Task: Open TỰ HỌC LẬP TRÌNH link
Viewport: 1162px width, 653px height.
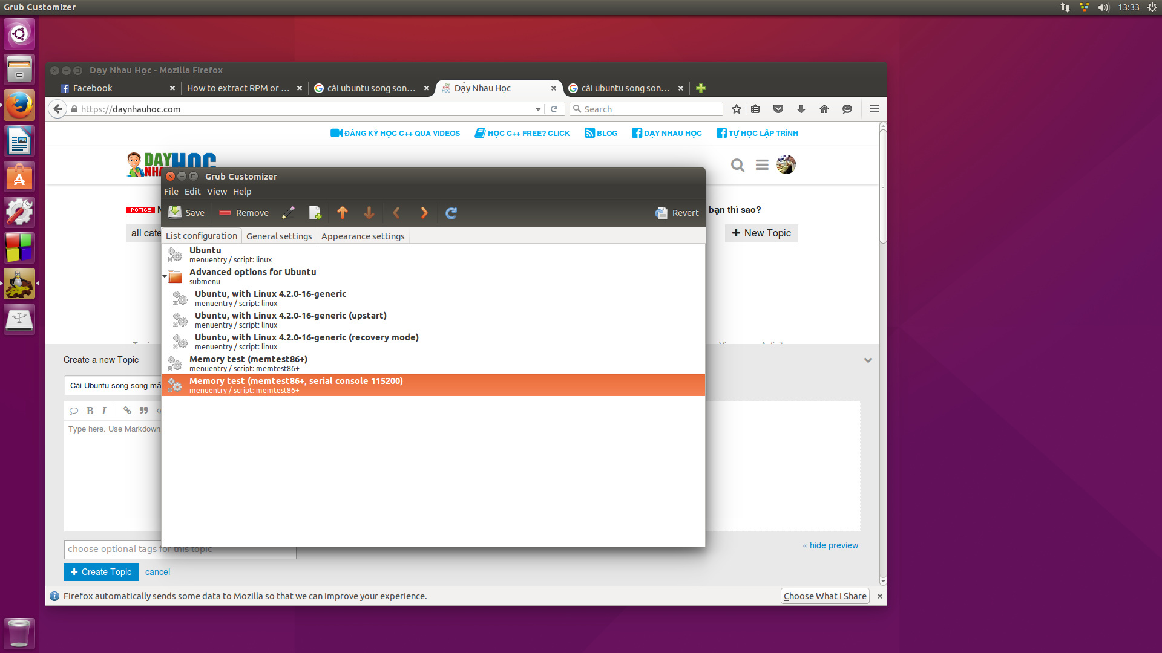Action: 757,133
